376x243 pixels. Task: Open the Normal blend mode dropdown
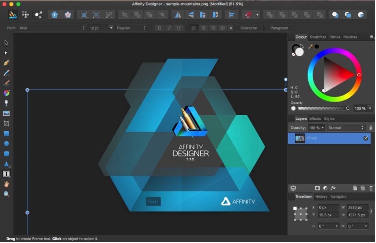(x=346, y=128)
